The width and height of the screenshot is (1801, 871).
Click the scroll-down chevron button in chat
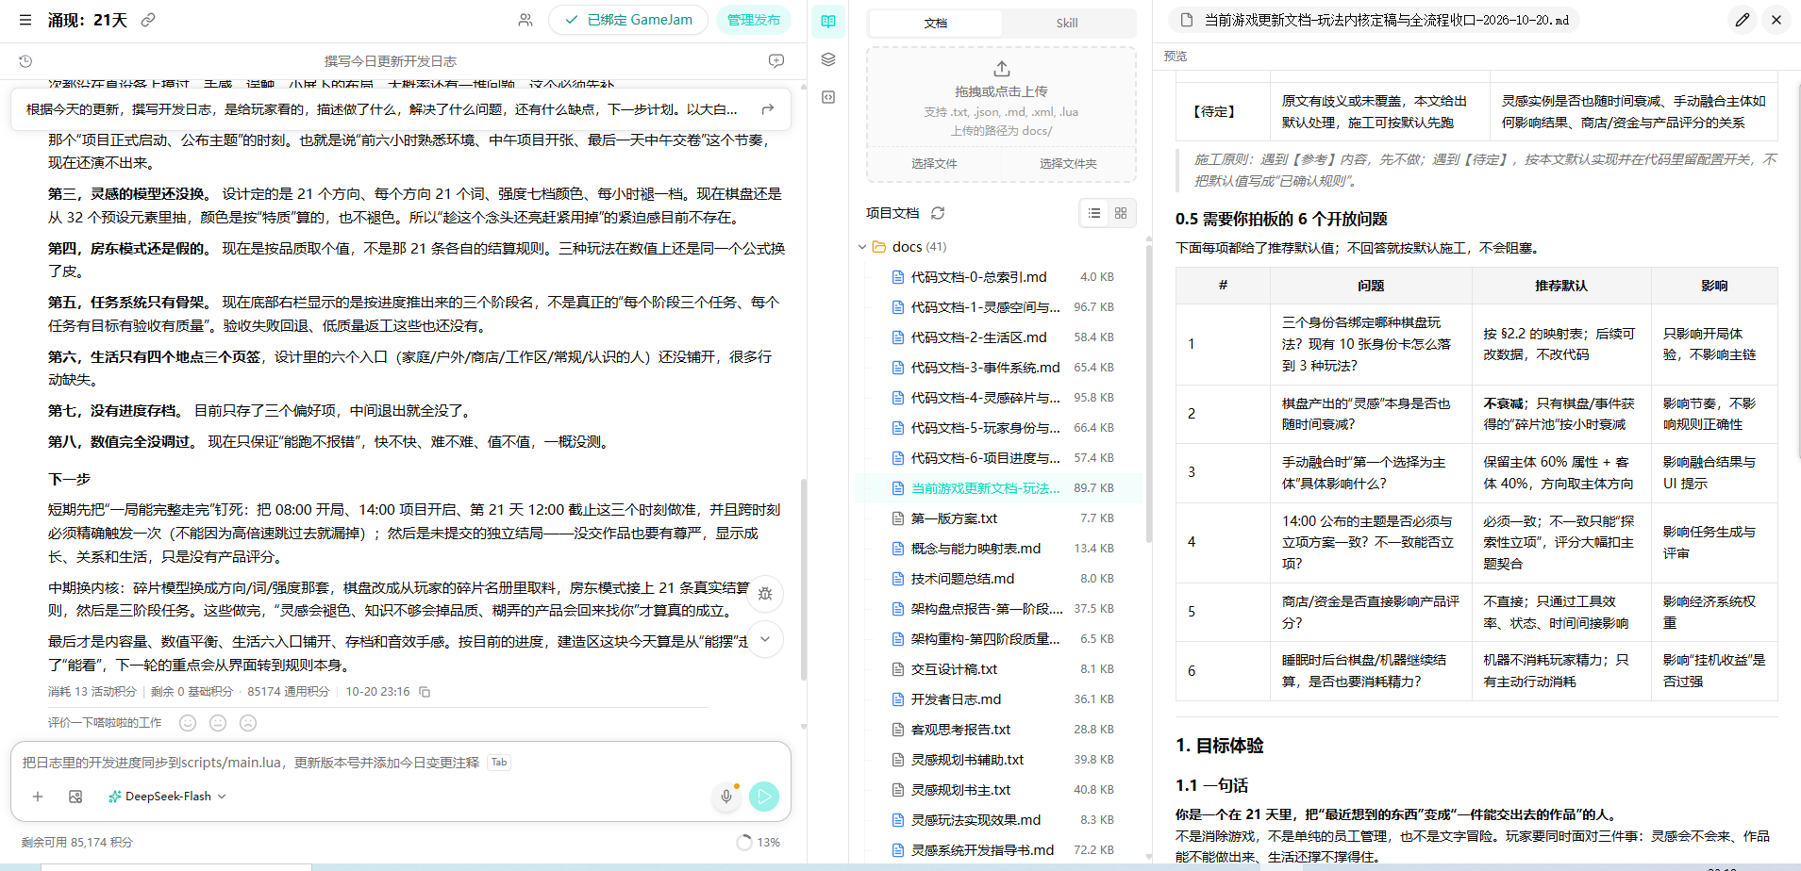click(765, 639)
